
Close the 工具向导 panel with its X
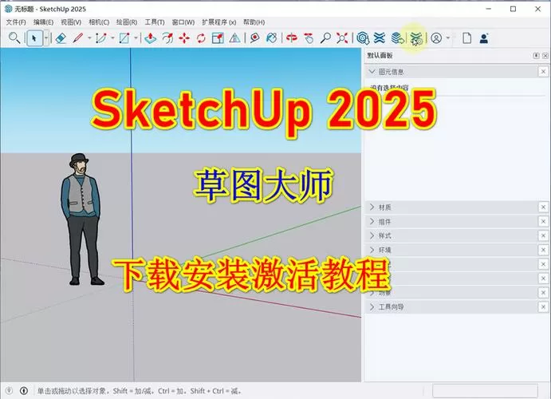(x=543, y=307)
